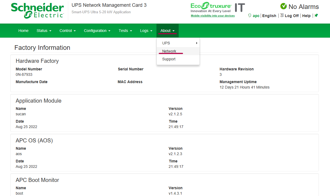
Task: Click the user icon beside apc
Action: coord(250,16)
